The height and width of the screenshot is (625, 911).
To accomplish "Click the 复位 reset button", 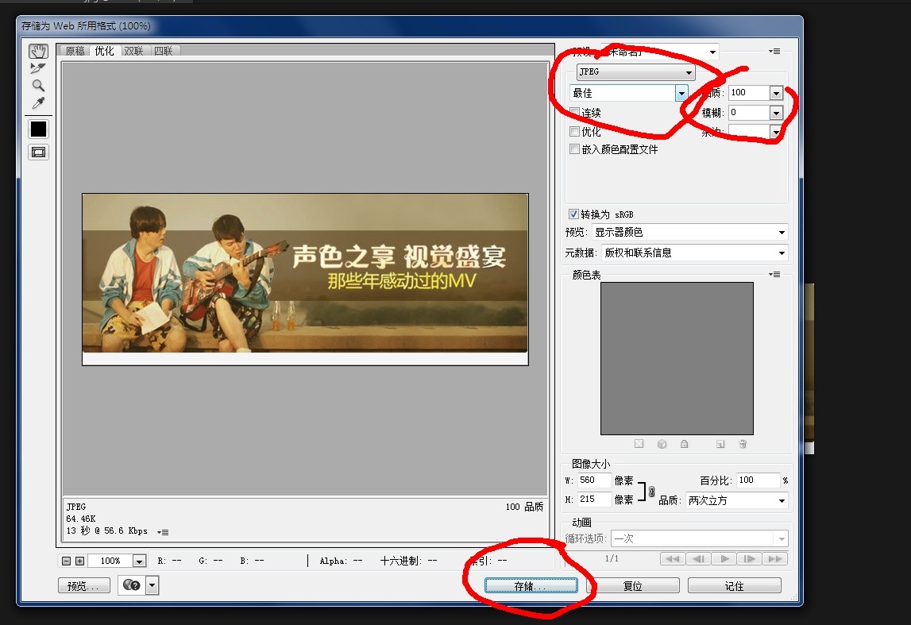I will (633, 586).
